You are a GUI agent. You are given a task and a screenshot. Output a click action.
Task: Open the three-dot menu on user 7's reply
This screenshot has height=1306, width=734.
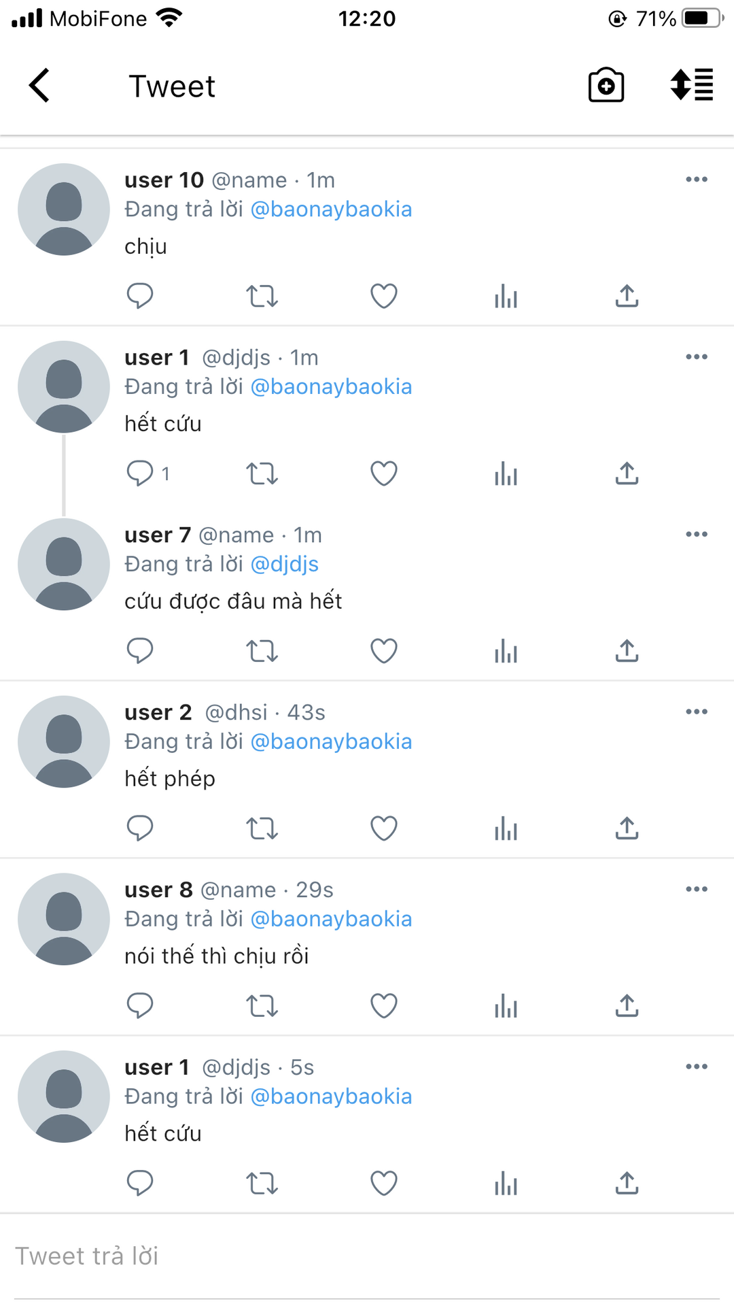697,535
